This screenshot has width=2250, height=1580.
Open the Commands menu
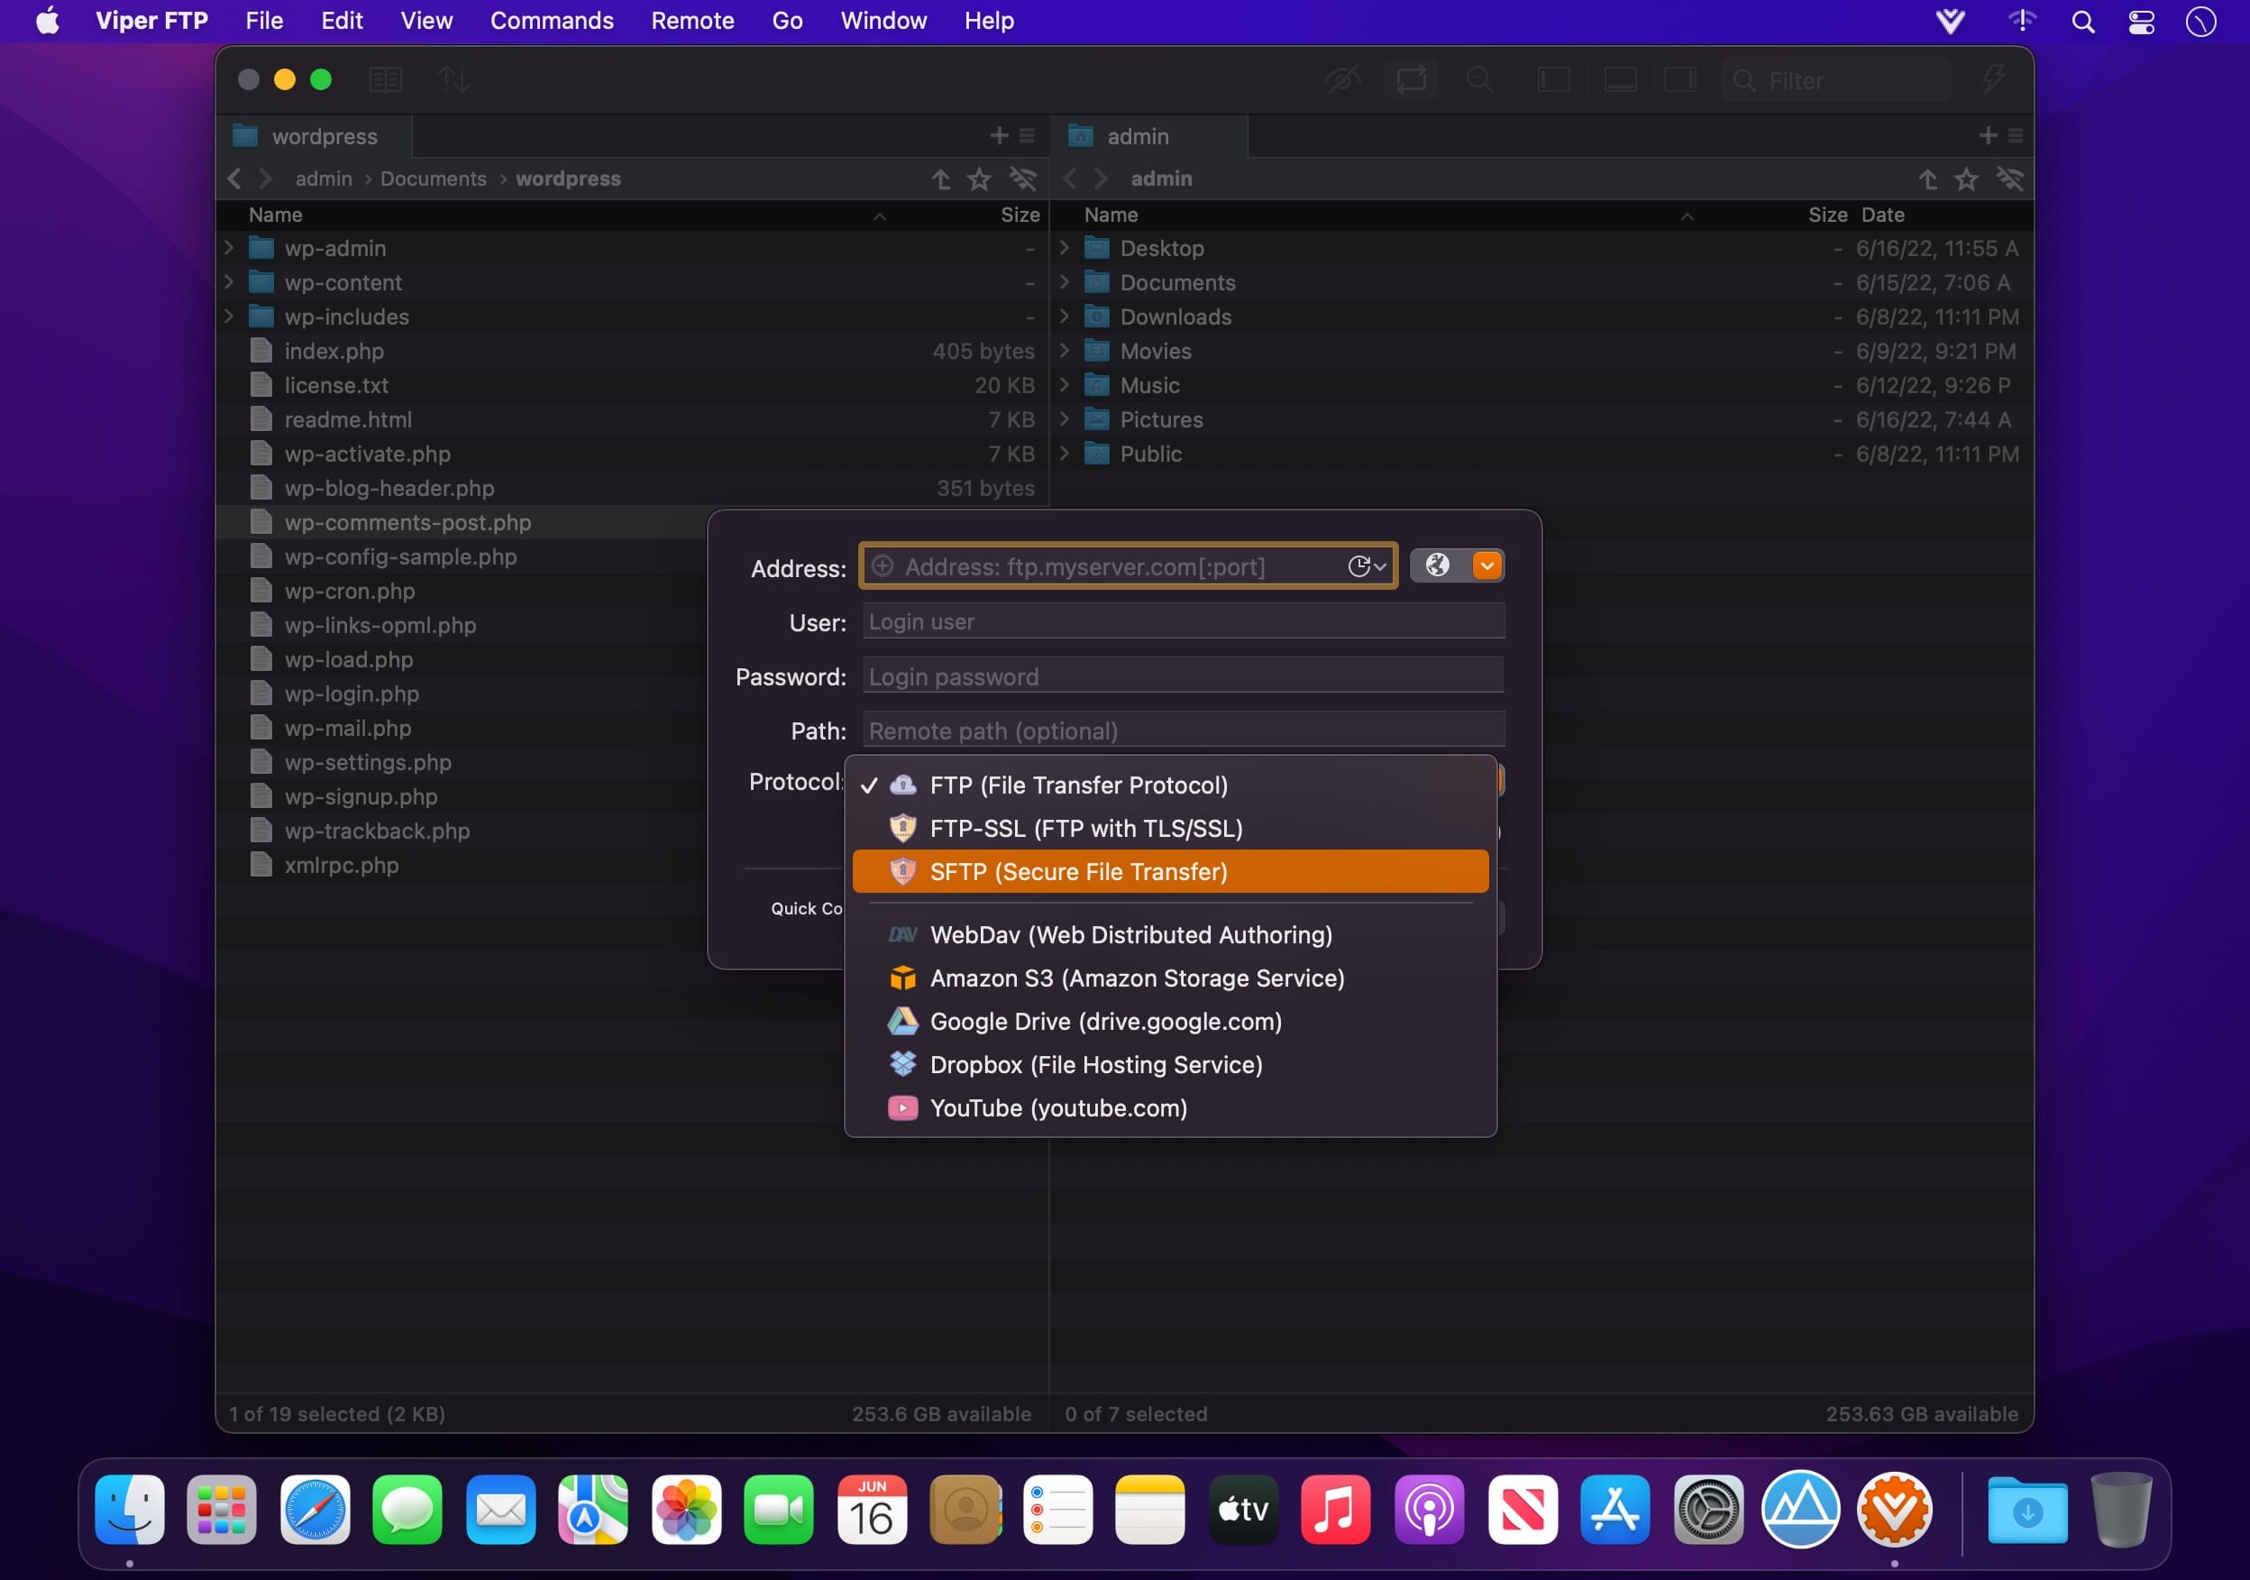[x=552, y=21]
